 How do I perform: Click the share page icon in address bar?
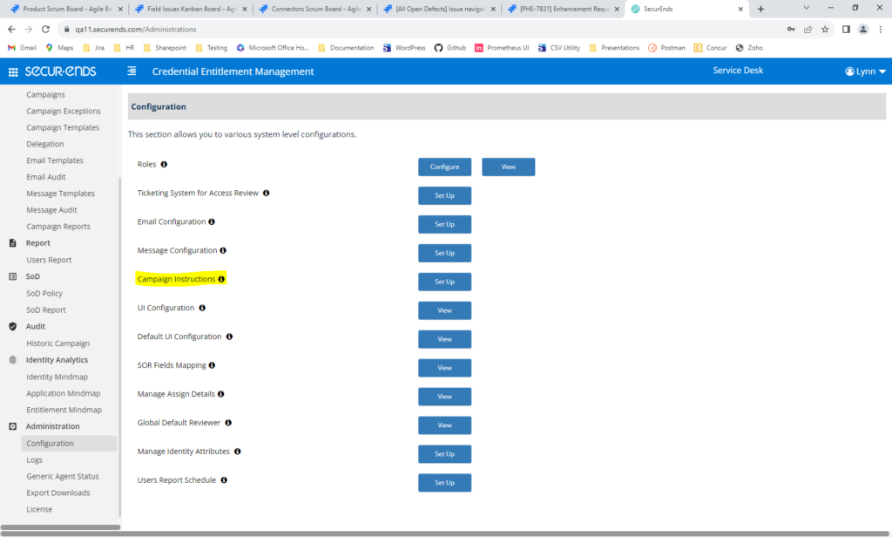[x=808, y=29]
